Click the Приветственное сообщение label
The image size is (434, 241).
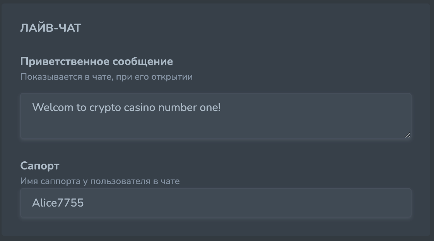point(96,62)
